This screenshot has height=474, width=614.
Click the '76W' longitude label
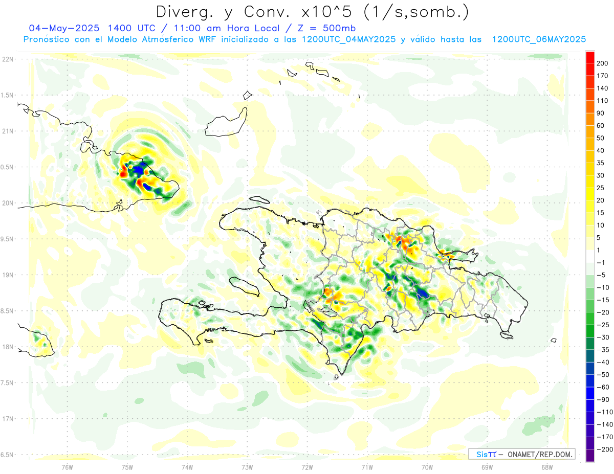click(68, 467)
